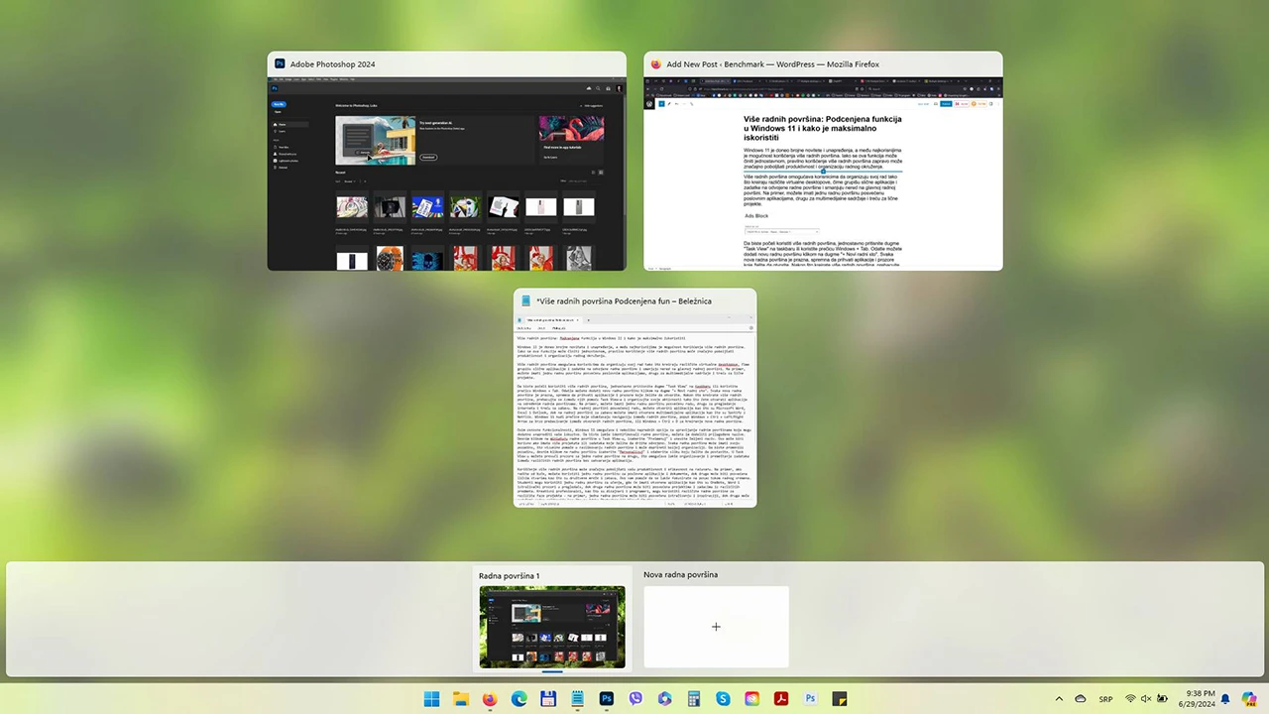Open the dark Photoshop taskbar icon

pyautogui.click(x=606, y=699)
